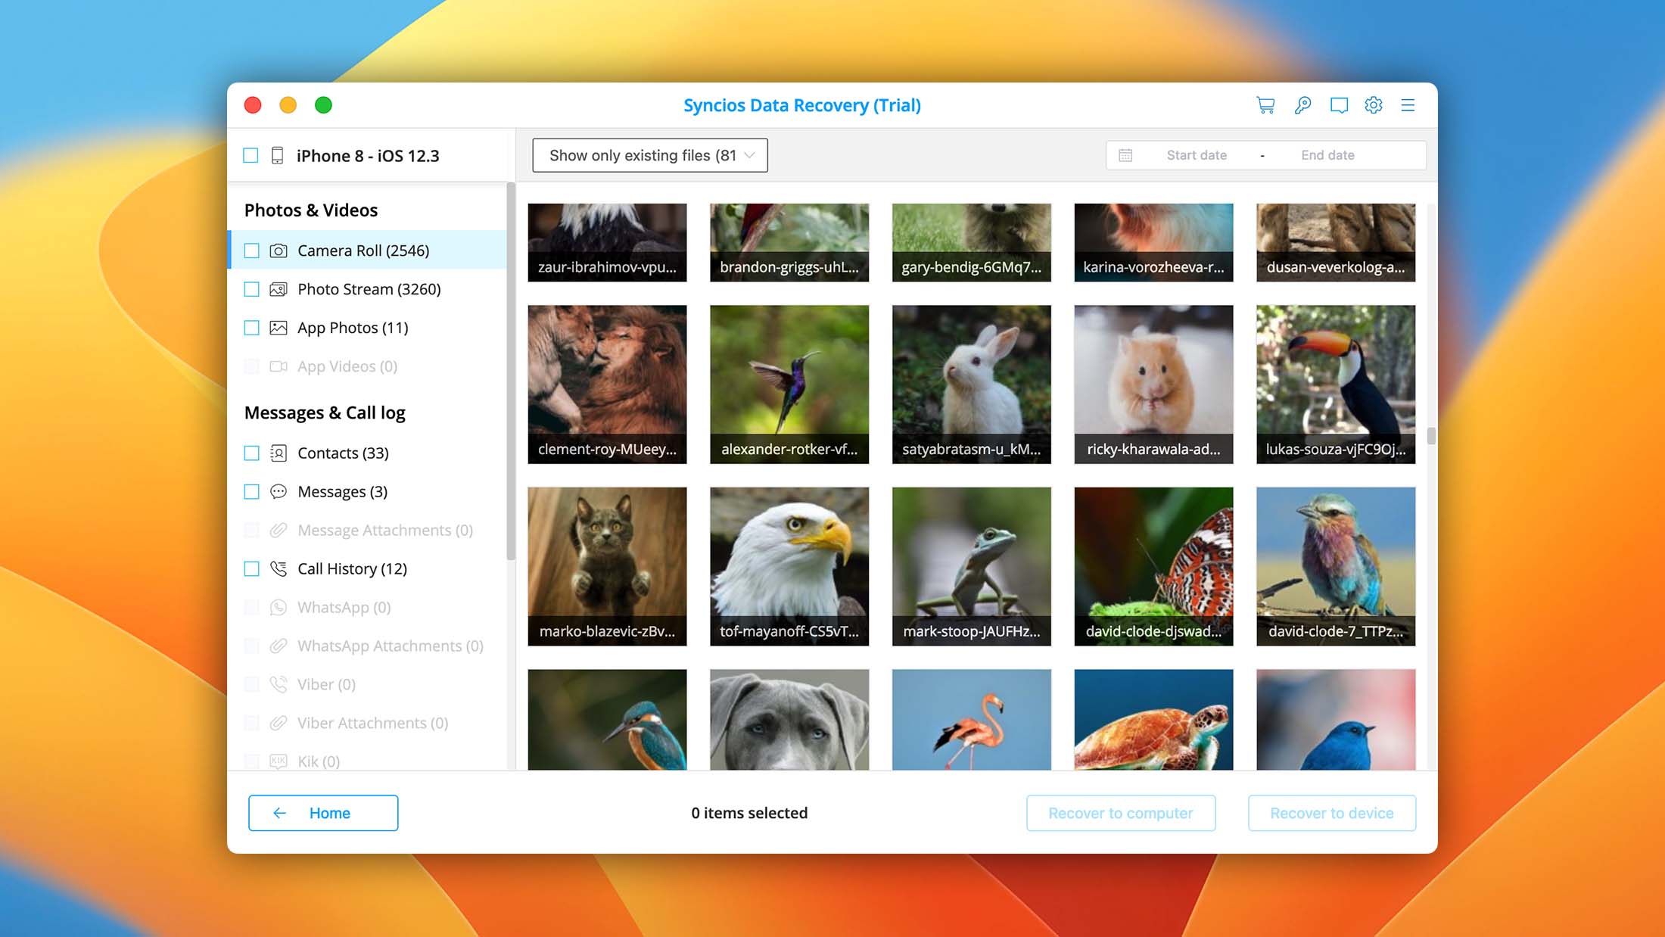Viewport: 1665px width, 937px height.
Task: Open Photo Stream (3260) category
Action: point(367,289)
